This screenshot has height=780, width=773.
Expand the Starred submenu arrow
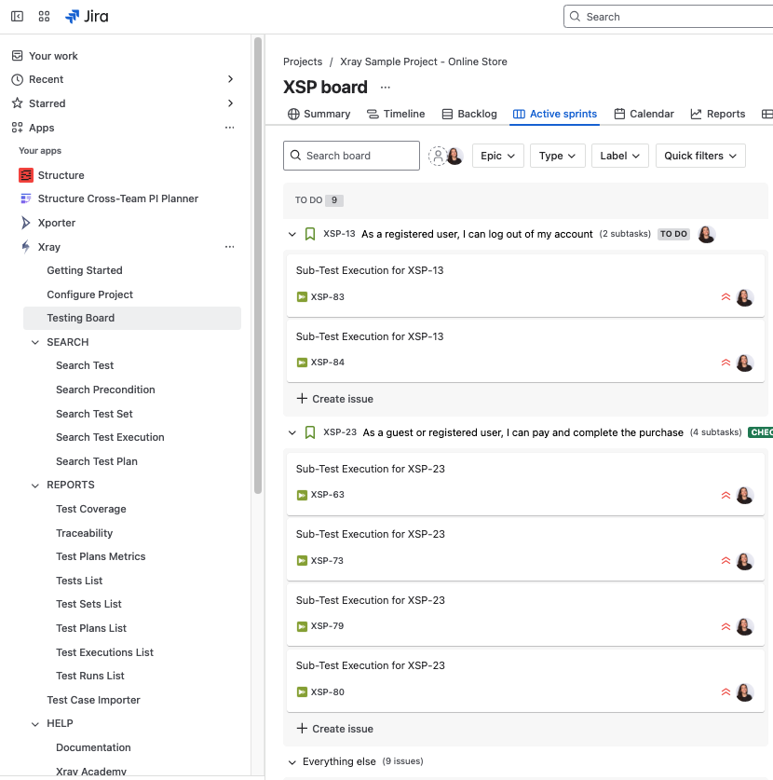(230, 103)
